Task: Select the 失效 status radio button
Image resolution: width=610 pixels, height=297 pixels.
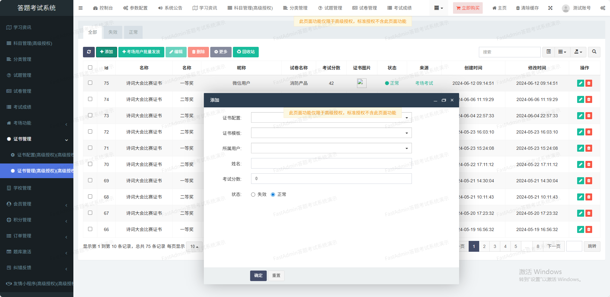Action: tap(253, 195)
